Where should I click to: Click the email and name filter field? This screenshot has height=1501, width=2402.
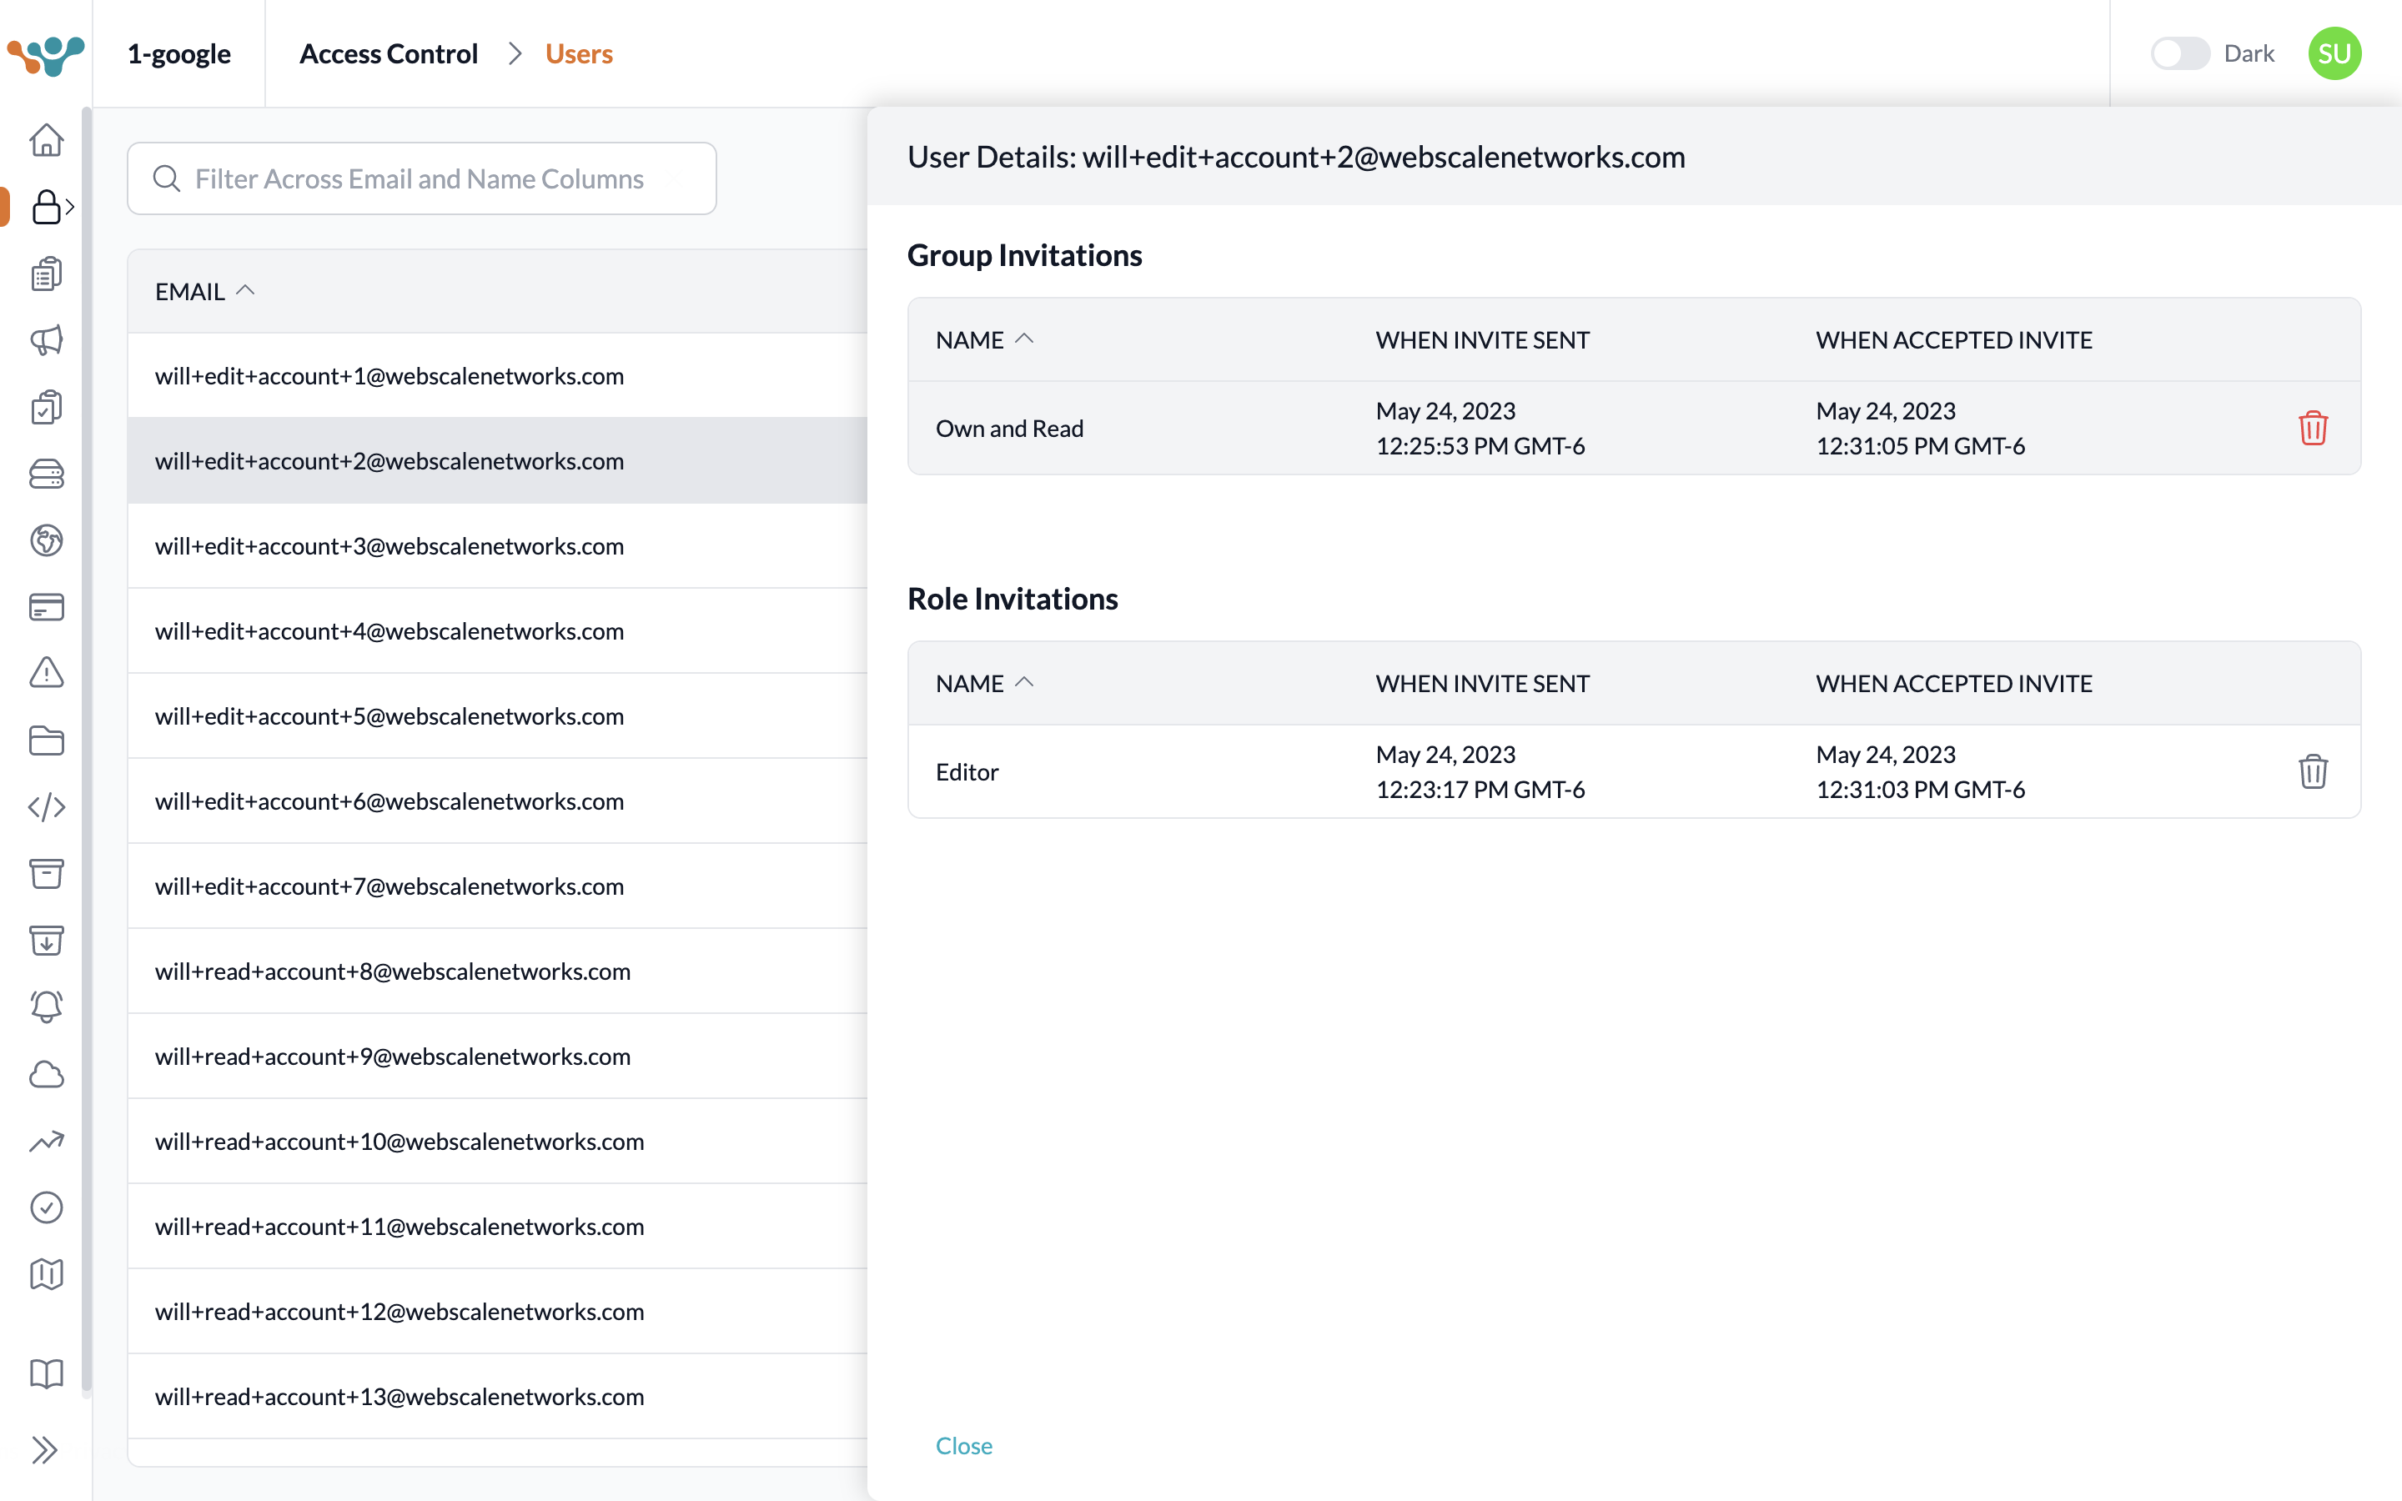tap(422, 178)
